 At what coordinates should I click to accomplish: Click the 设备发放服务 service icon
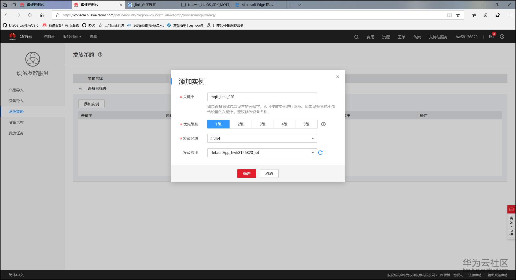tap(33, 59)
